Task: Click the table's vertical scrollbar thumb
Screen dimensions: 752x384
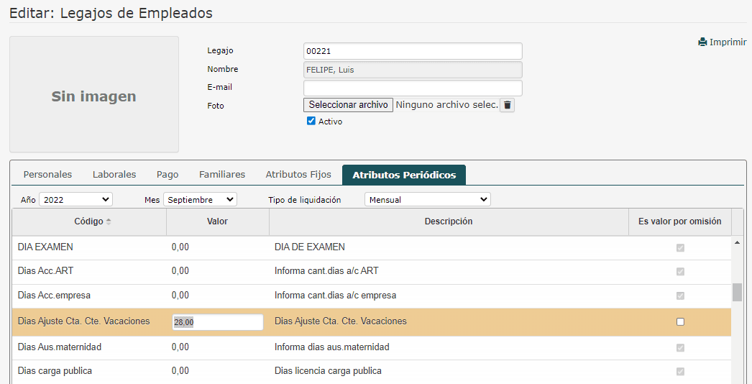Action: [x=737, y=293]
